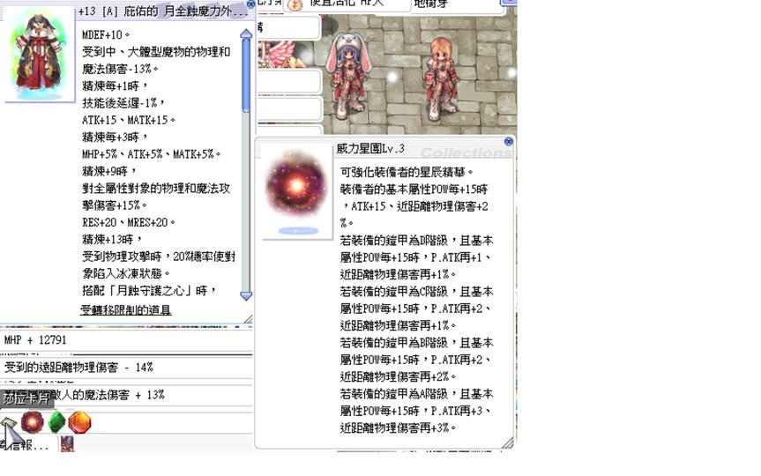761x476 pixels.
Task: Click the red star orb card slot icon
Action: point(33,422)
